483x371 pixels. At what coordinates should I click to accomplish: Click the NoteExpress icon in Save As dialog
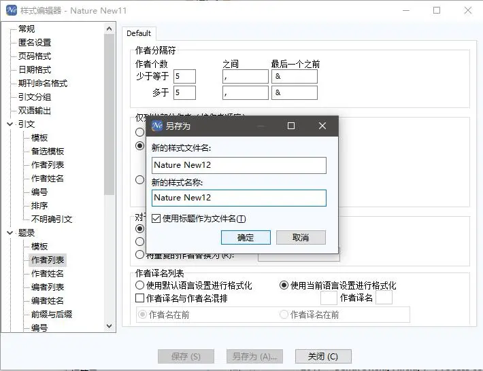(x=157, y=126)
